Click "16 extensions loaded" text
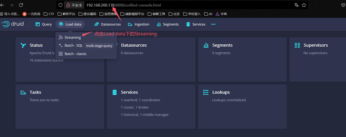The height and width of the screenshot is (137, 346). point(46,60)
